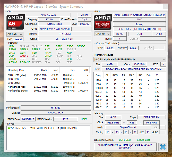This screenshot has width=172, height=157.
Task: Open the GPU #0 selector dropdown
Action: coord(103,34)
